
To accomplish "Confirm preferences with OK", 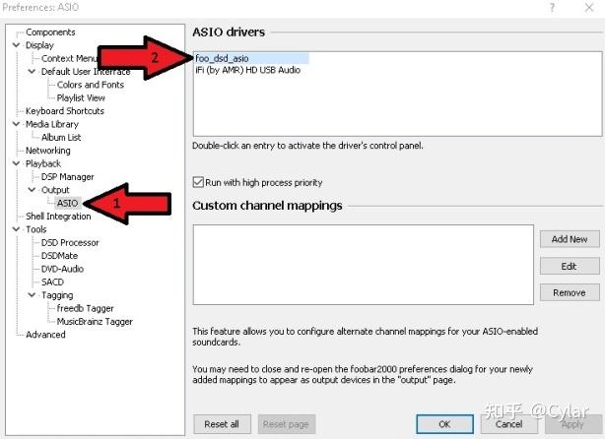I will point(444,424).
